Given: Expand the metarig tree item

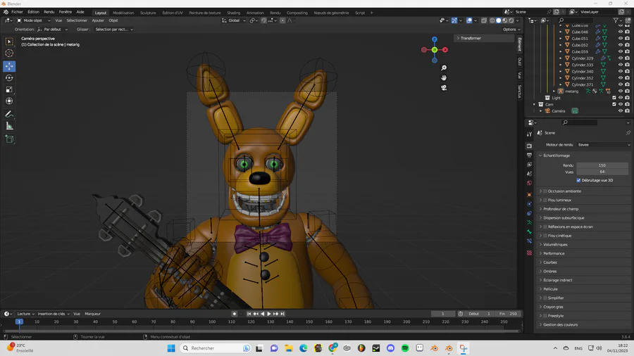Looking at the screenshot, I should click(x=554, y=91).
